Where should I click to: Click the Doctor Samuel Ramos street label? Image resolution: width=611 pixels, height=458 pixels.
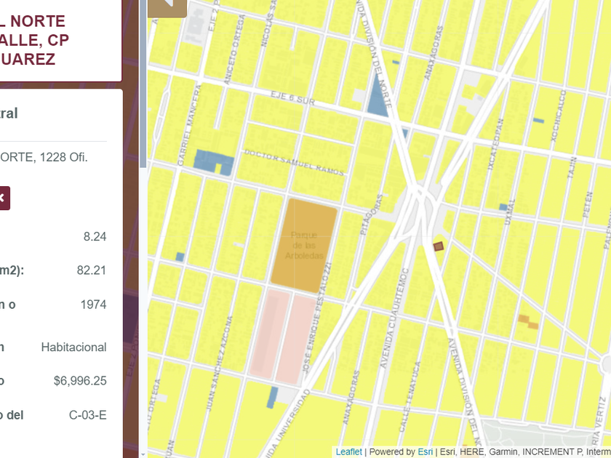[x=294, y=161]
